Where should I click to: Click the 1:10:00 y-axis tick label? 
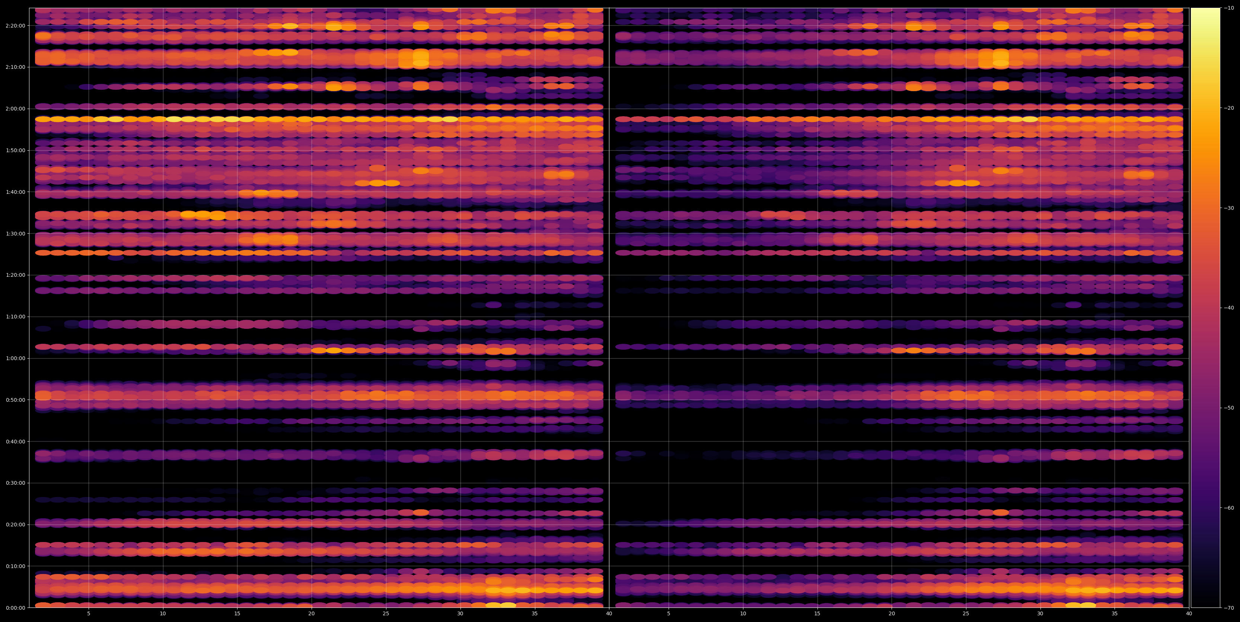pyautogui.click(x=15, y=317)
